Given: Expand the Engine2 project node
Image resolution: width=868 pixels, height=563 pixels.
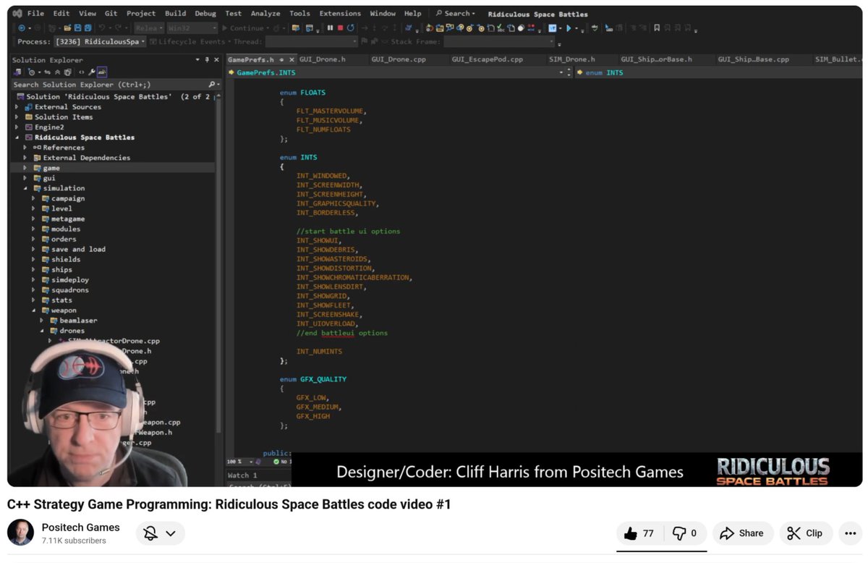Looking at the screenshot, I should (17, 127).
